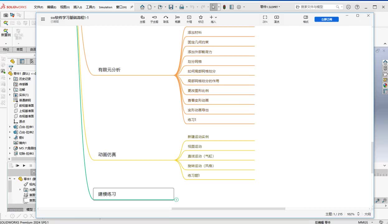Viewport: 388px width, 224px height.
Task: Enter ZEN mode
Action: [x=265, y=19]
